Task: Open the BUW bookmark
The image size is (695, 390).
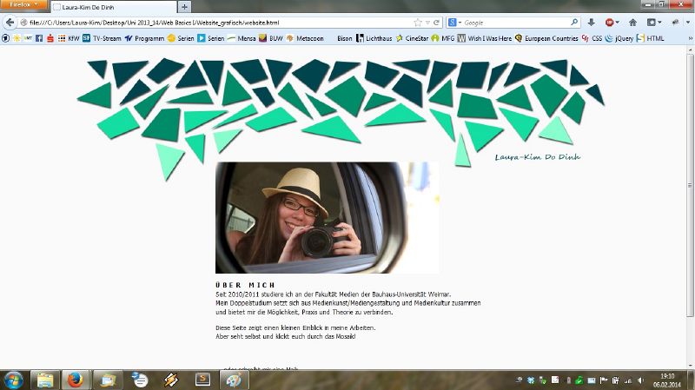Action: [x=271, y=38]
